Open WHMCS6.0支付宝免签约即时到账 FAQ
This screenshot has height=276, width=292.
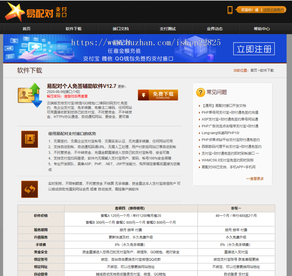click(227, 160)
